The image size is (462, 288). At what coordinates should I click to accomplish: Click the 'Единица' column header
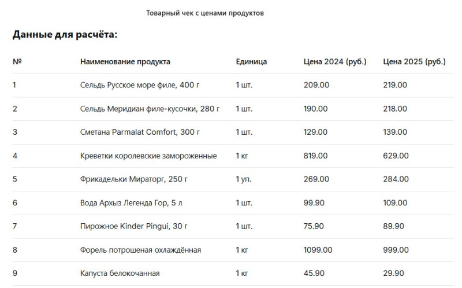[x=251, y=61]
